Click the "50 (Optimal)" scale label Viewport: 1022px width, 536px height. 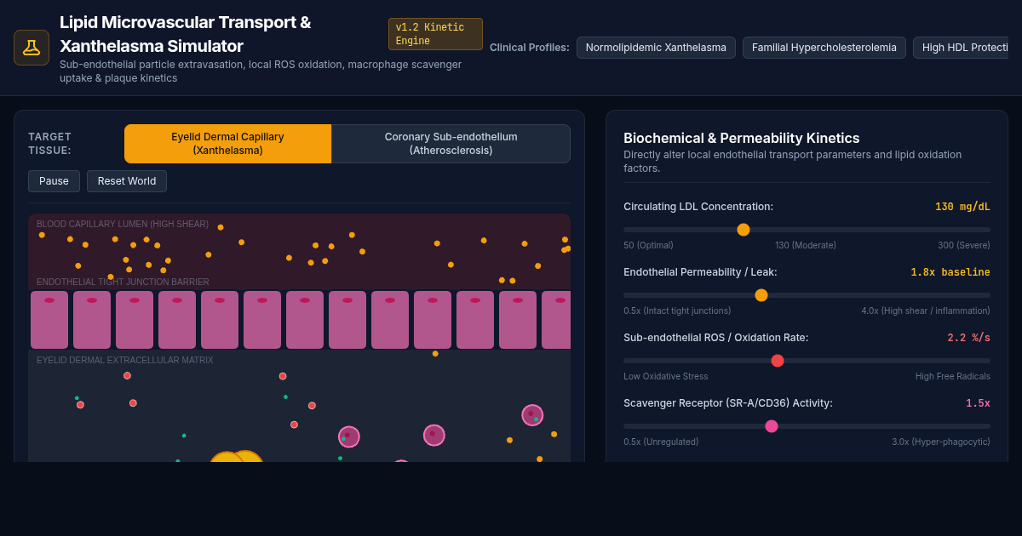(x=648, y=245)
